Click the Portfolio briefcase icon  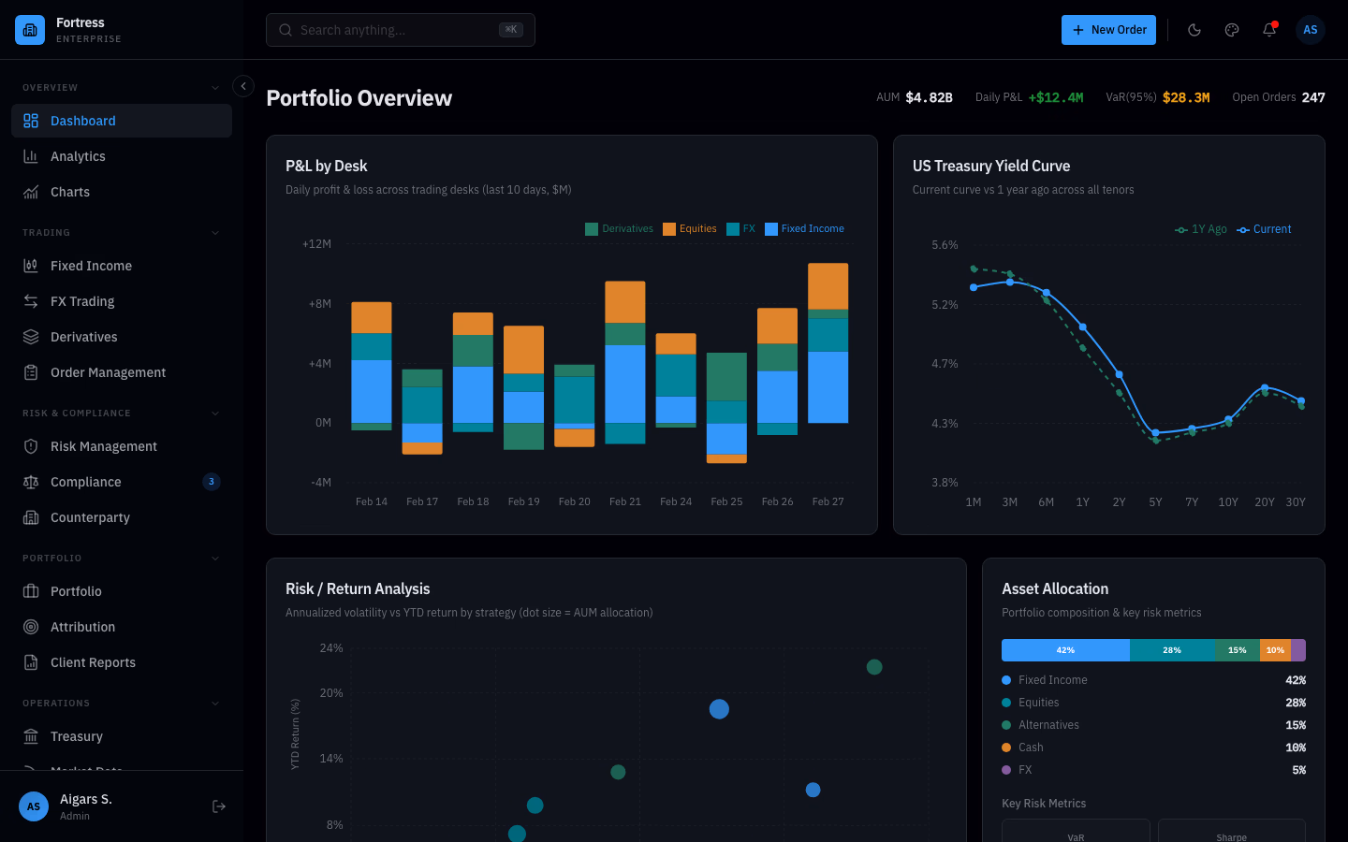click(31, 591)
